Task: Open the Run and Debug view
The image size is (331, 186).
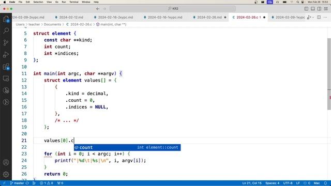Action: (x=6, y=54)
